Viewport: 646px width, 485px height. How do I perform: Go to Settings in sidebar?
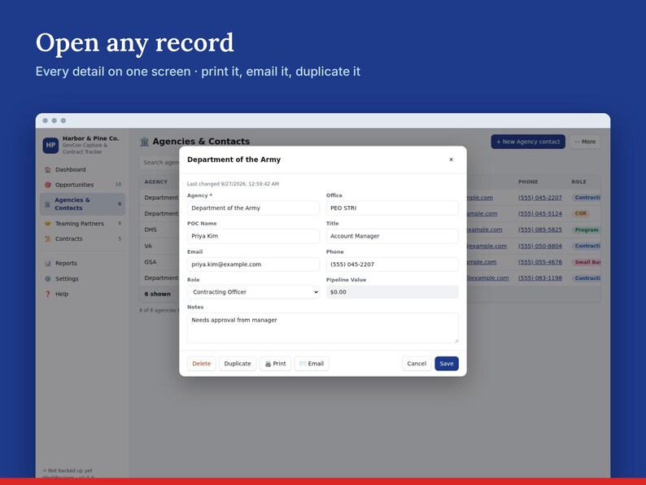click(x=82, y=278)
